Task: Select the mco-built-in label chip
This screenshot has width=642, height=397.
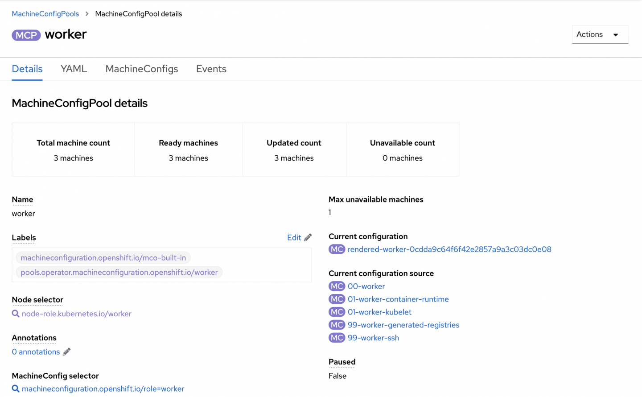Action: (103, 258)
